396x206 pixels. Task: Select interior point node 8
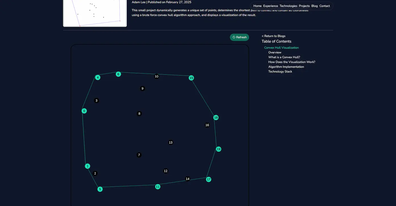(x=139, y=114)
